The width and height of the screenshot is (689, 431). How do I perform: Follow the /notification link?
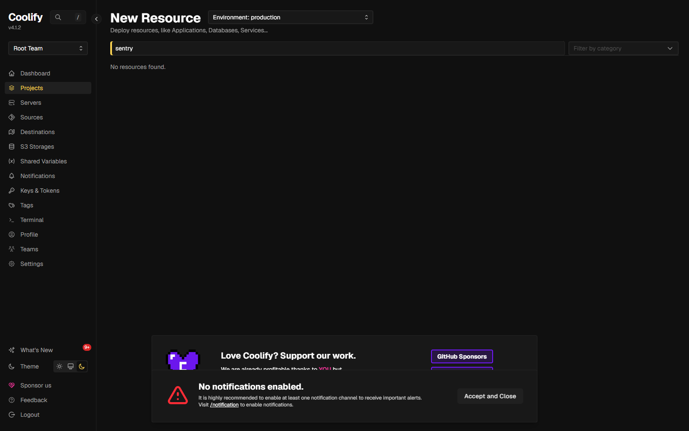[x=224, y=405]
